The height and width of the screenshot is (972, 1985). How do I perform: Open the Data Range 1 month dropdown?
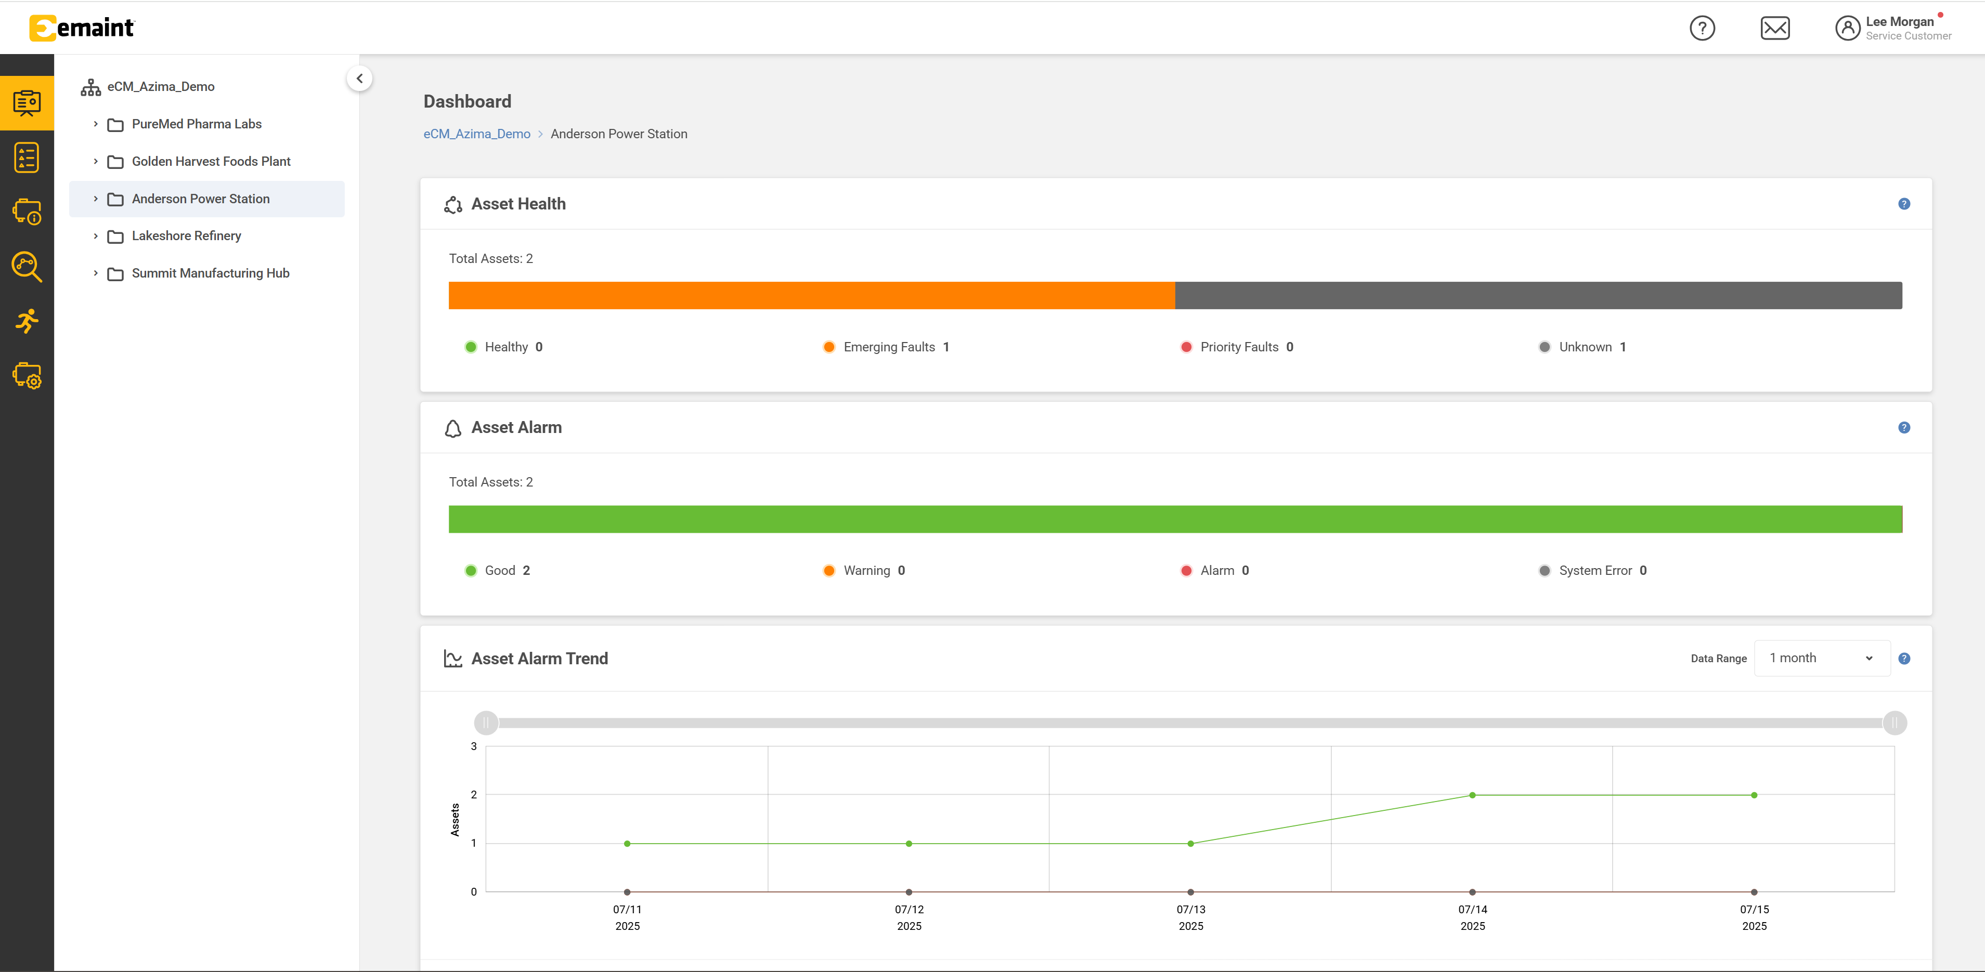coord(1822,658)
